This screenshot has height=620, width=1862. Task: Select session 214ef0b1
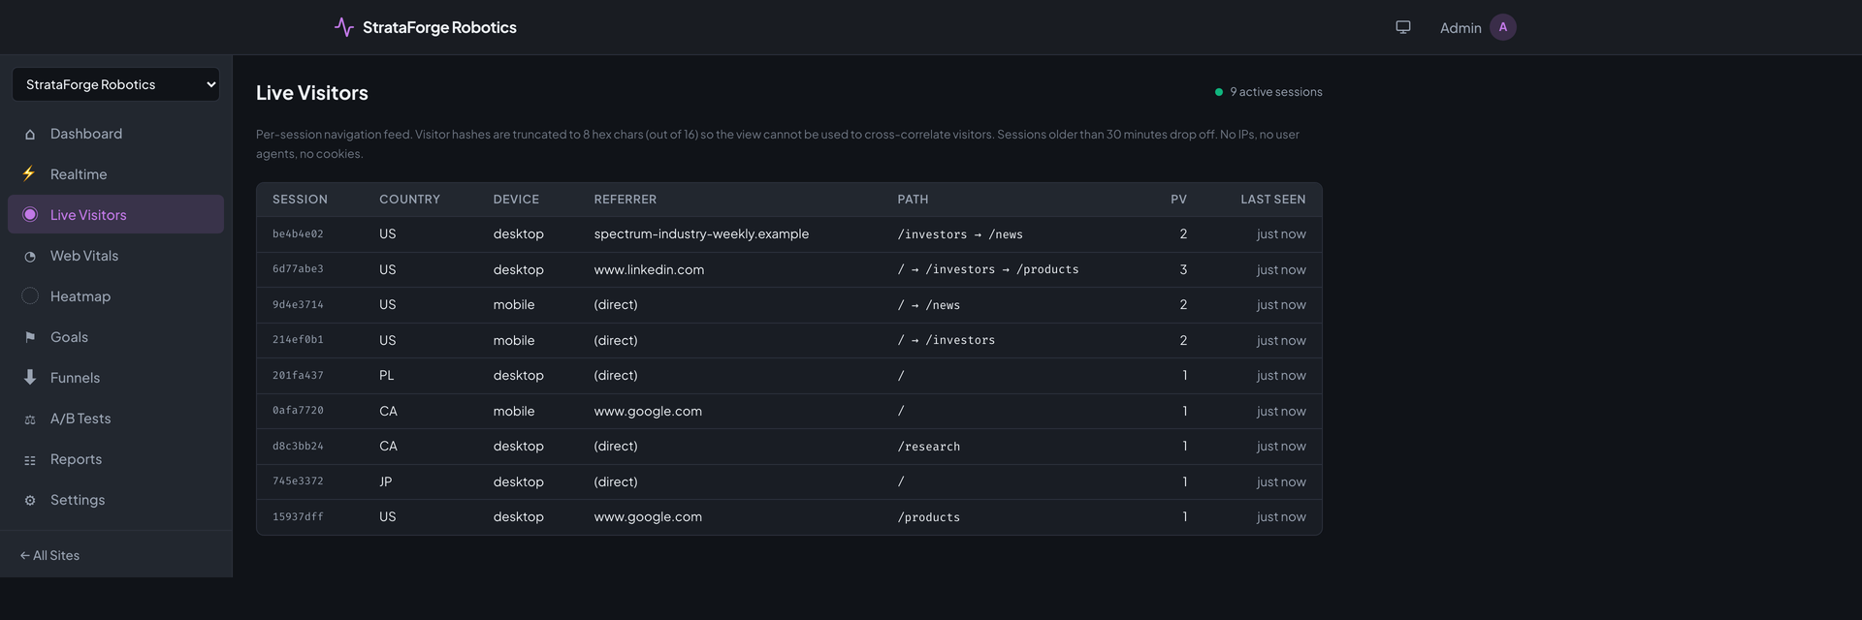pos(298,340)
